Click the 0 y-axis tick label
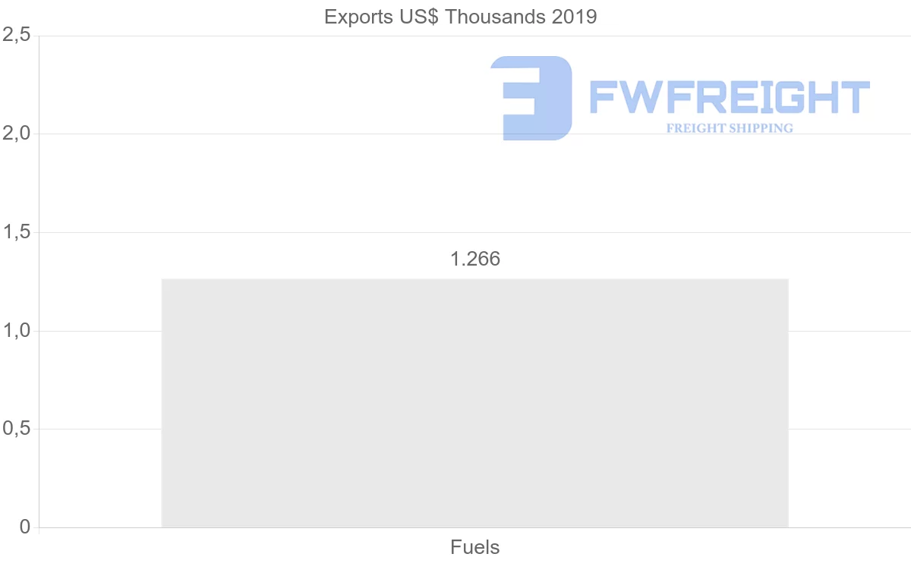Viewport: 911px width, 579px height. point(24,527)
